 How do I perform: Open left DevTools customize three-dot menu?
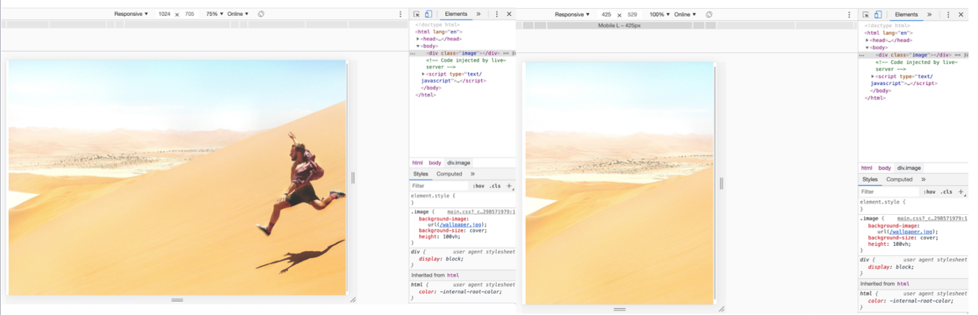(497, 14)
